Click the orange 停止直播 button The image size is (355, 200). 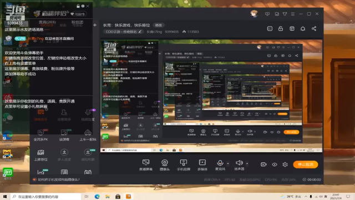coord(306,164)
